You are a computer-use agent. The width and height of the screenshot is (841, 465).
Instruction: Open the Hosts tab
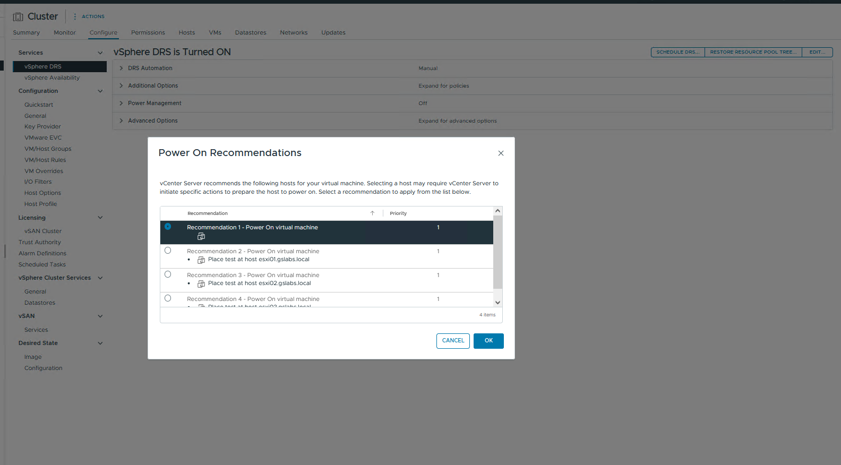(x=187, y=32)
